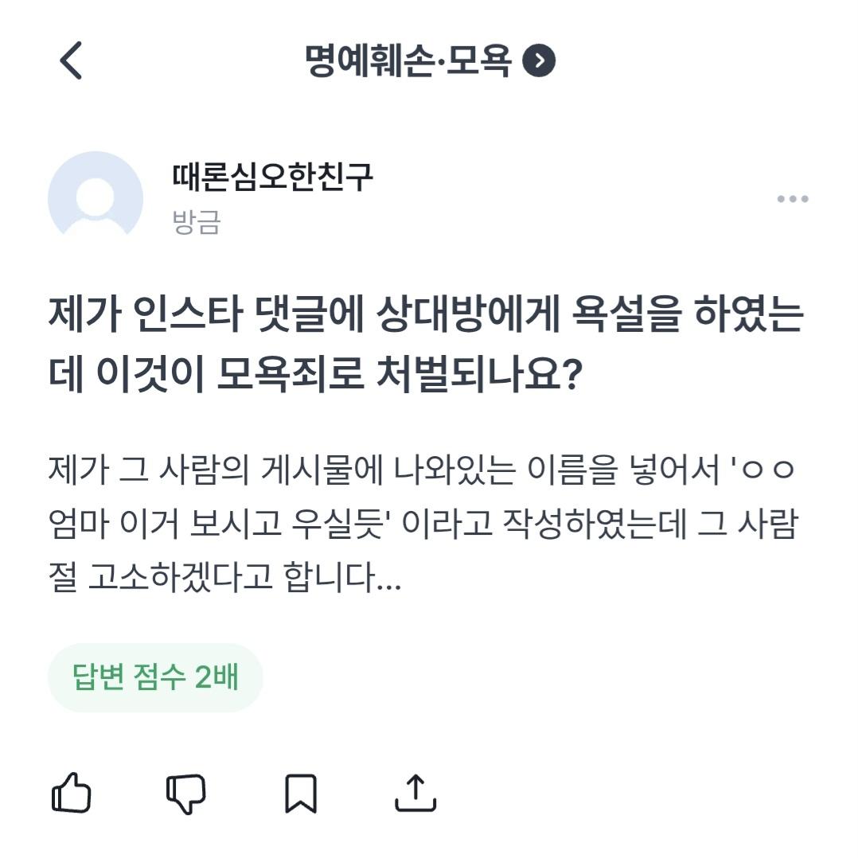
Task: Click the 방금 timestamp under the username
Action: point(196,222)
